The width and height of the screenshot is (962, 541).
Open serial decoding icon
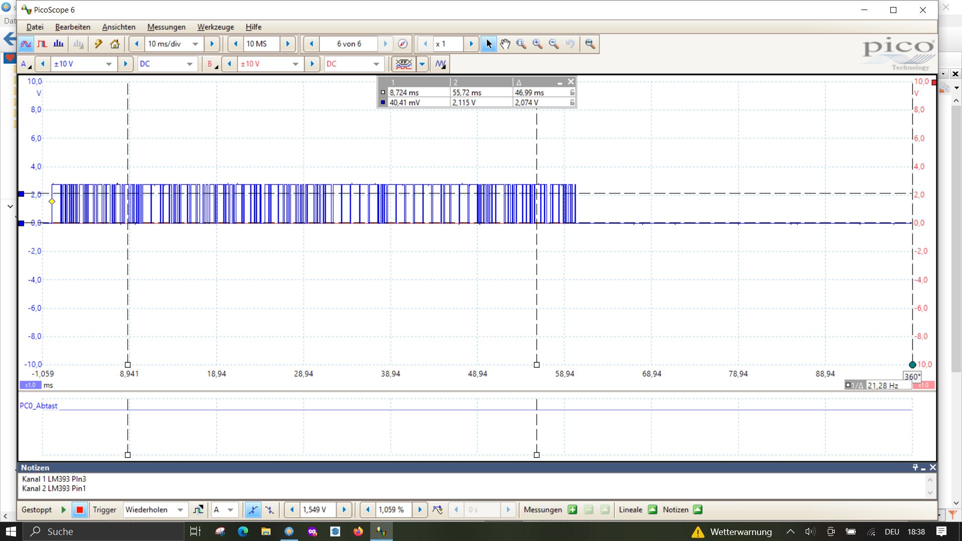coord(403,64)
